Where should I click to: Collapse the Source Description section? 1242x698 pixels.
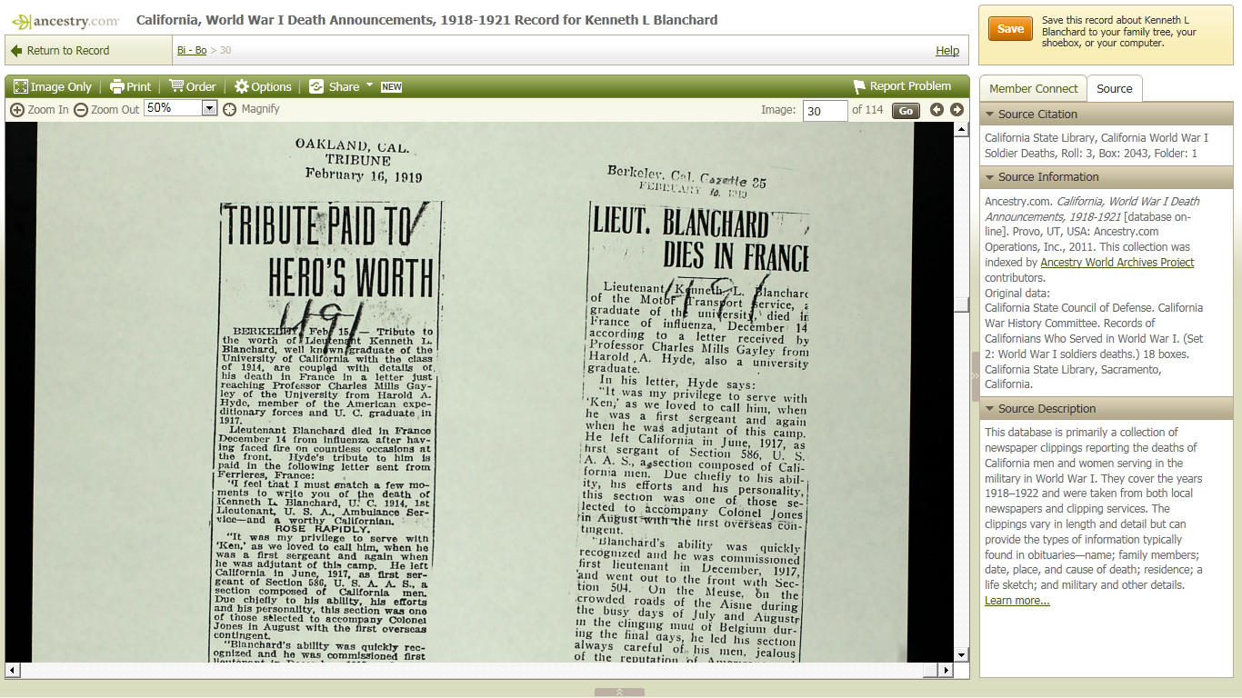pos(1107,409)
